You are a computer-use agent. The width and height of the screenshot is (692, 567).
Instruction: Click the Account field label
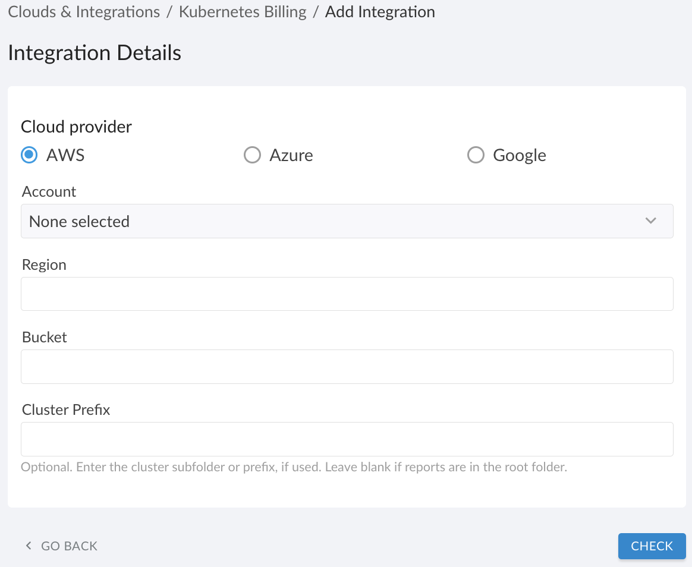[49, 191]
